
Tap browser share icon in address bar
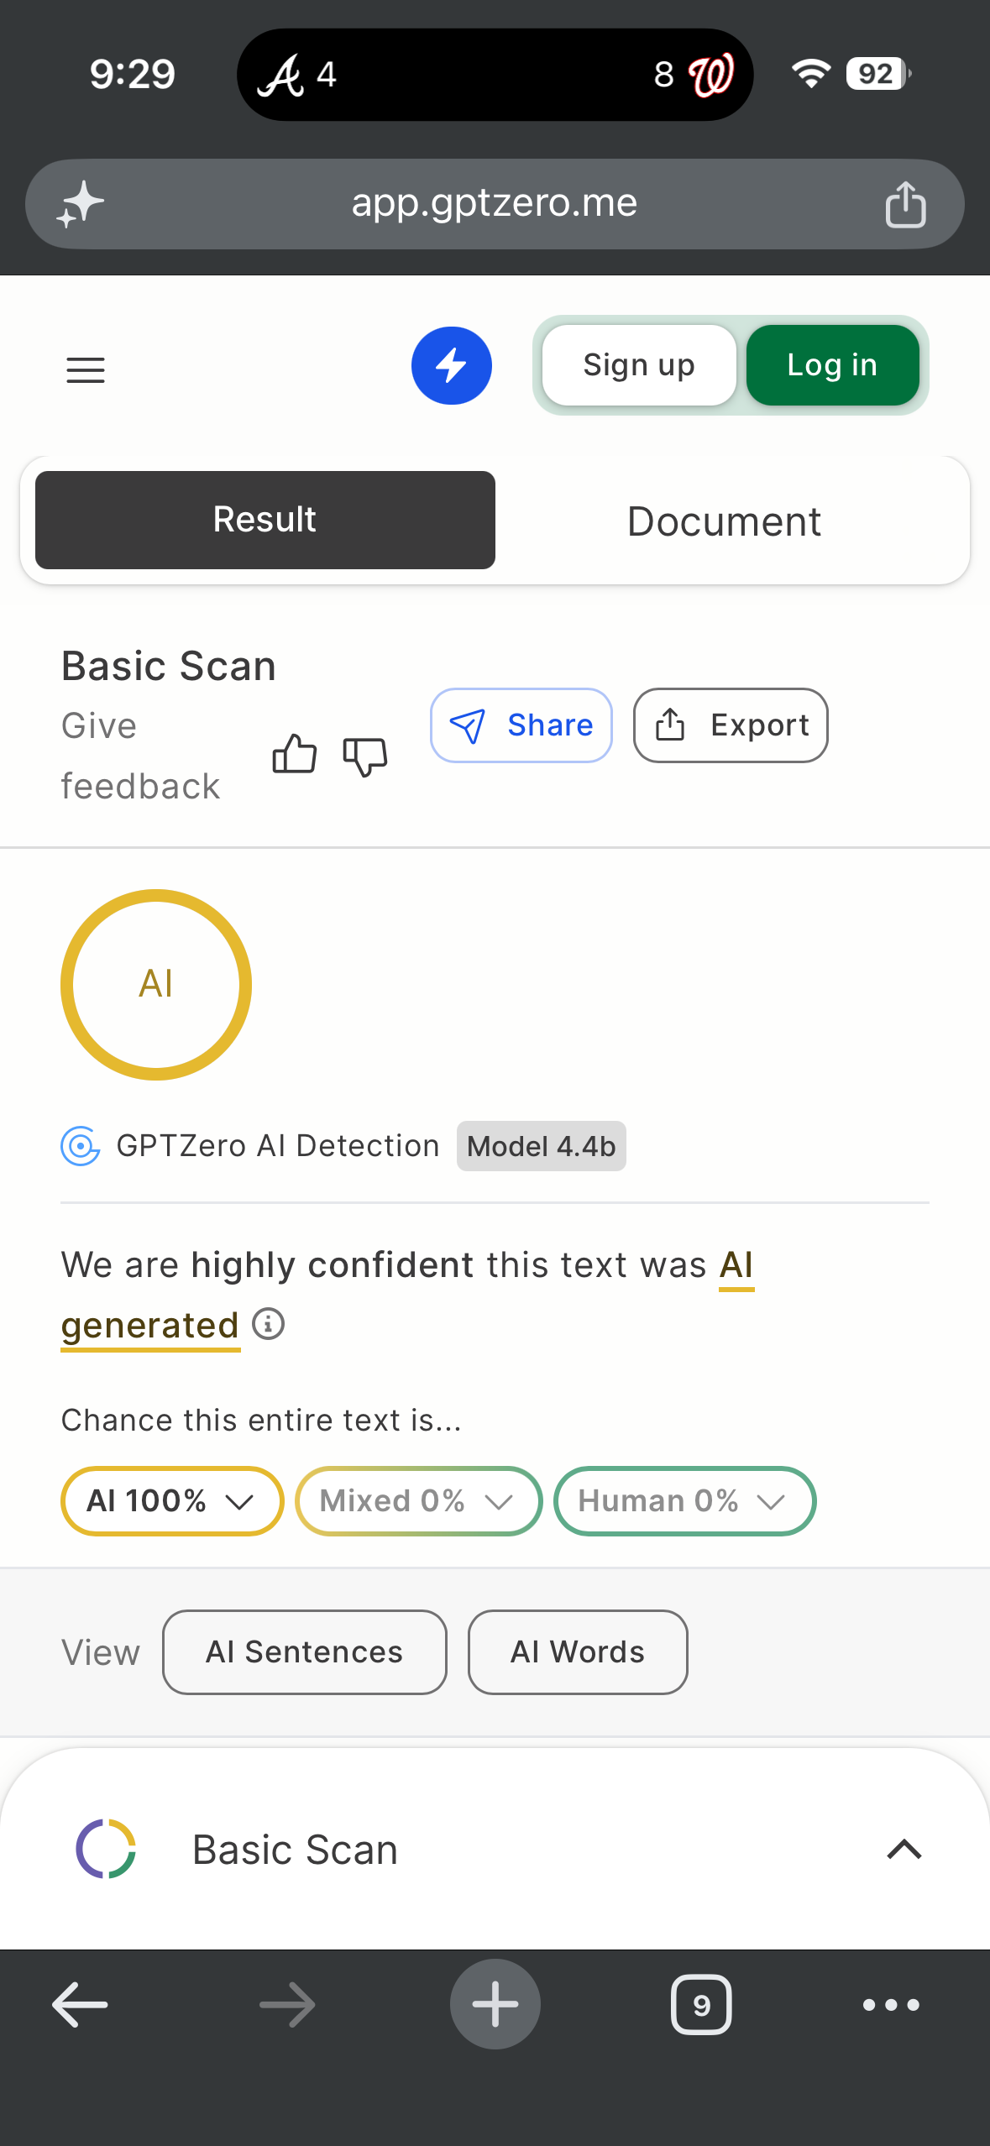905,204
